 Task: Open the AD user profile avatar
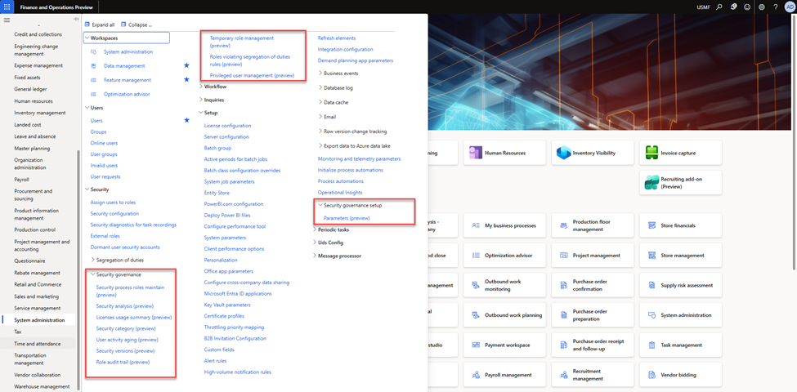click(x=789, y=7)
